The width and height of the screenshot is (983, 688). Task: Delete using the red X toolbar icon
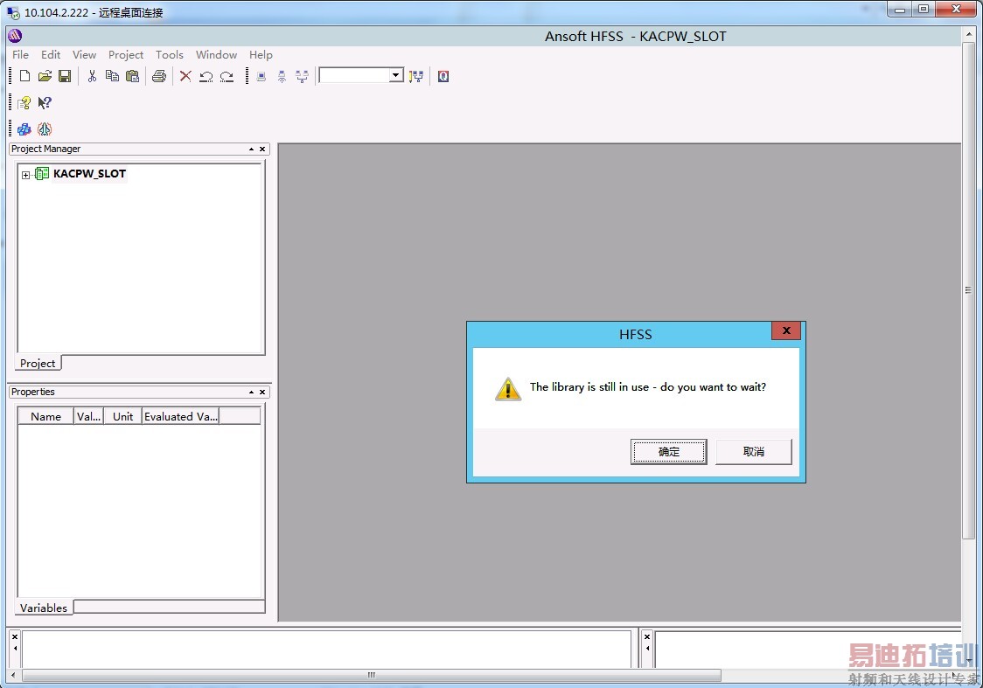click(185, 76)
